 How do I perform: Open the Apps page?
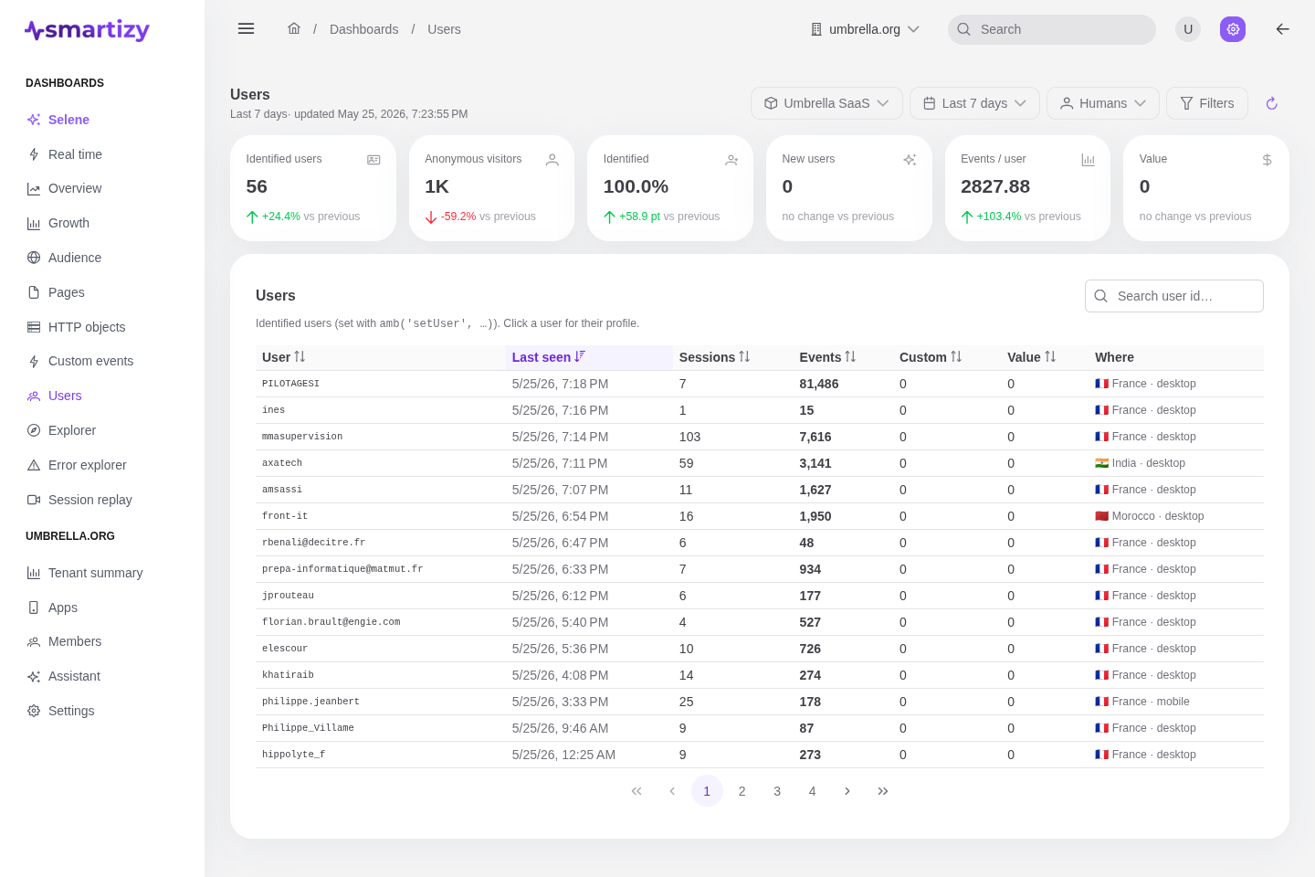[102, 608]
